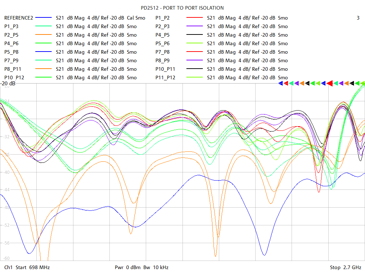Click the '-60' y-axis scale label
365x273 pixels.
(6, 258)
